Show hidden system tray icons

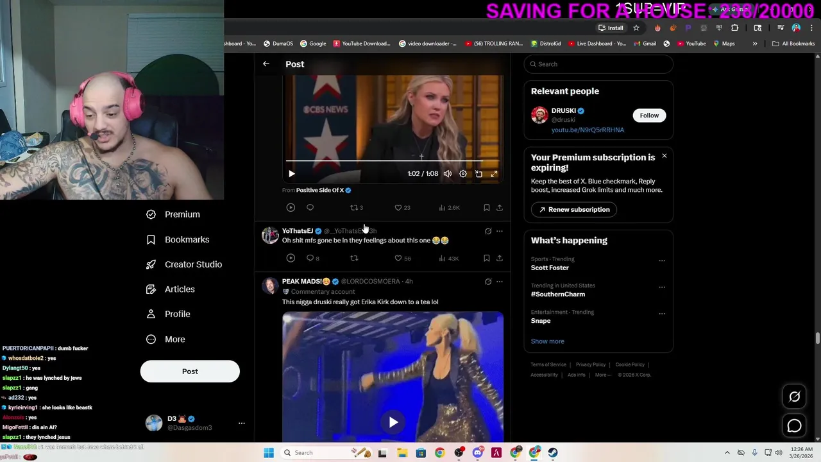(727, 453)
